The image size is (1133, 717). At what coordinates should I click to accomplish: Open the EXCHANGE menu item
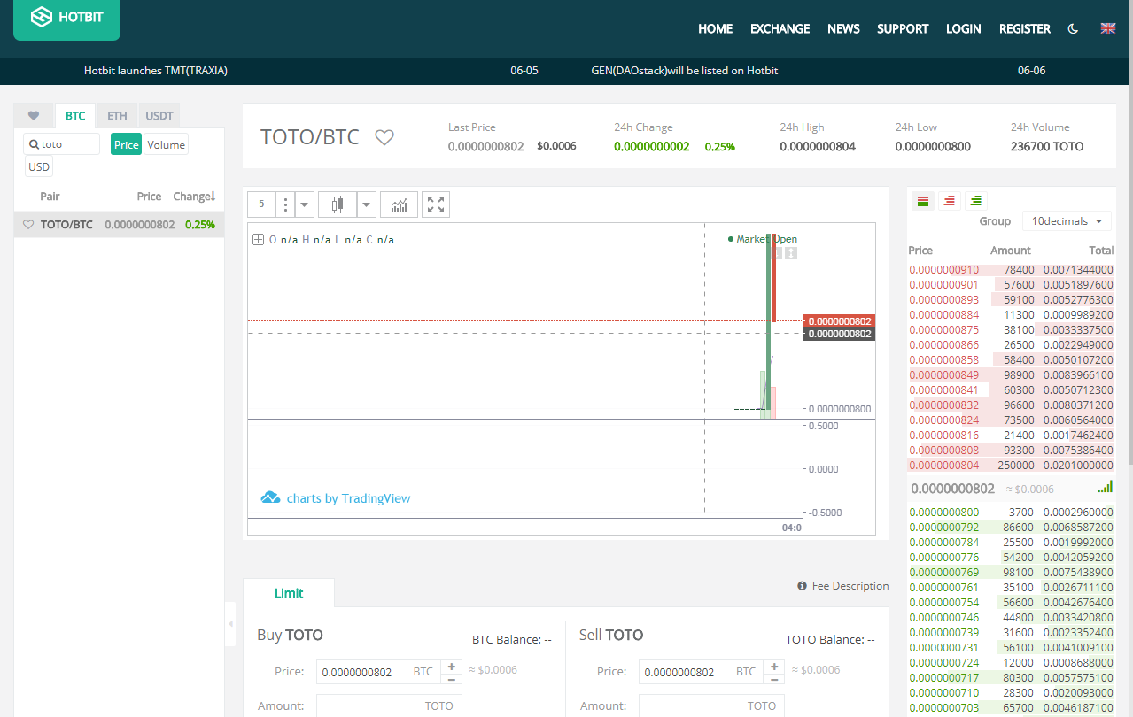tap(780, 28)
